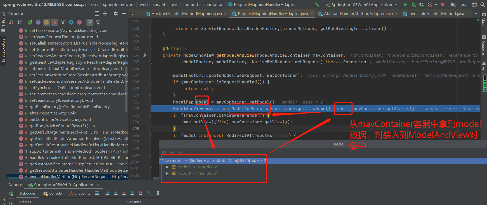
Task: Toggle Sort by Visibility in Structure toolbar
Action: pos(11,22)
